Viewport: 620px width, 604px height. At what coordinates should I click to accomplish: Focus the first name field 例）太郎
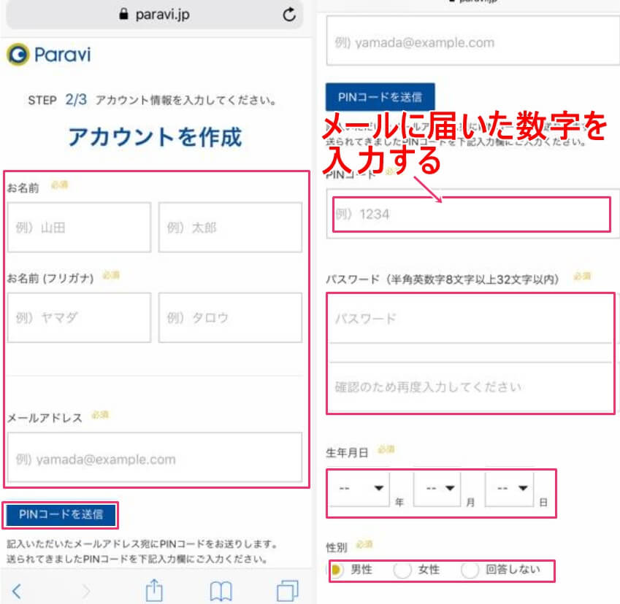(x=230, y=228)
